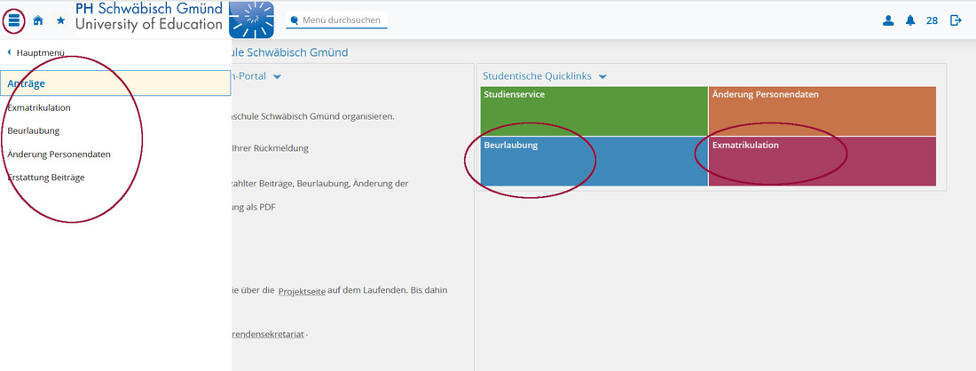Expand the portal panel dropdown arrow
Viewport: 976px width, 371px height.
click(x=277, y=77)
